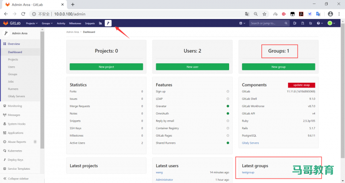Open Jobs in the sidebar
The height and width of the screenshot is (183, 345).
(11, 82)
